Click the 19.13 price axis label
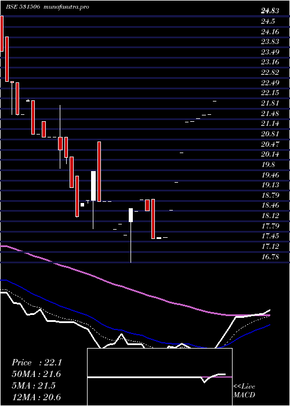The width and height of the screenshot is (290, 406). point(270,185)
